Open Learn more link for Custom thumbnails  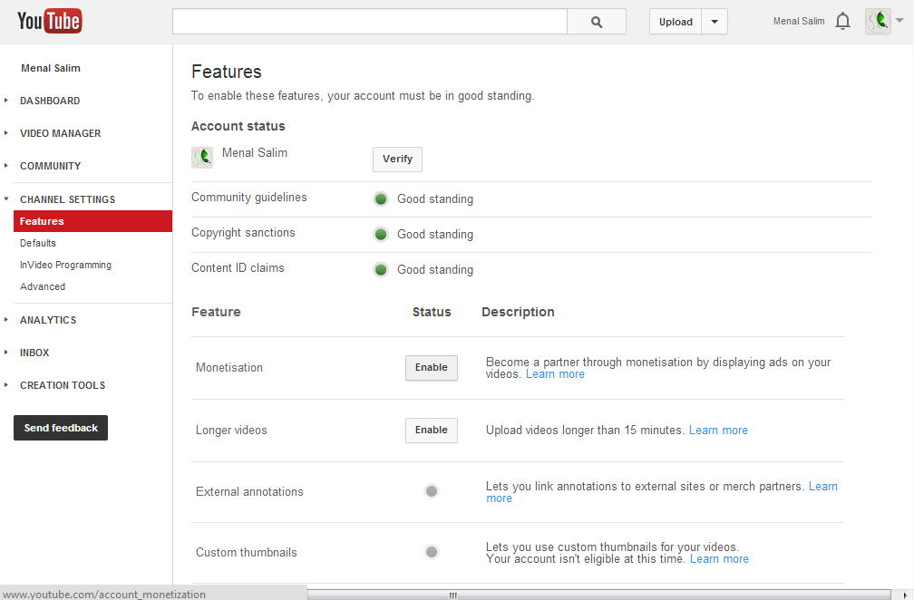719,558
